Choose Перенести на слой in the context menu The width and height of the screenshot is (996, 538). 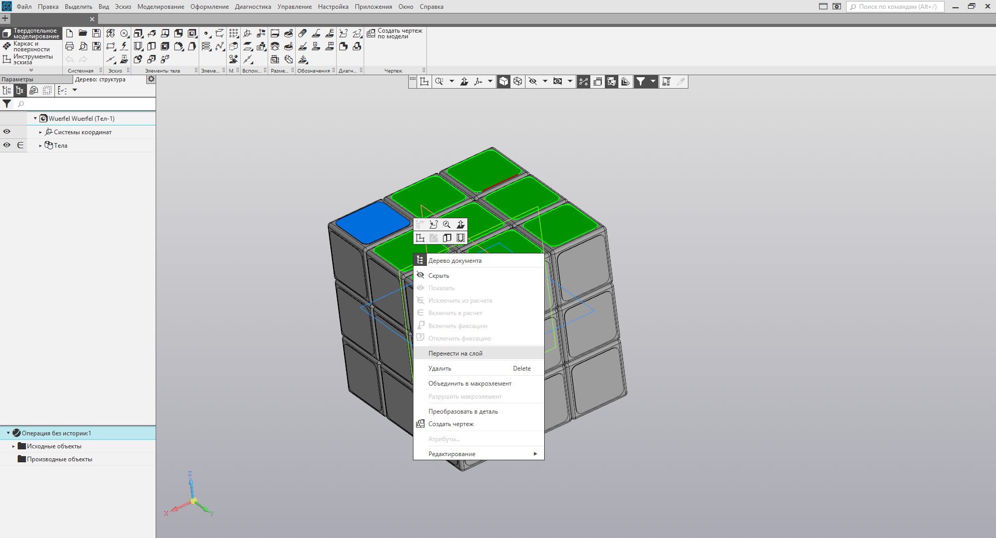(478, 353)
